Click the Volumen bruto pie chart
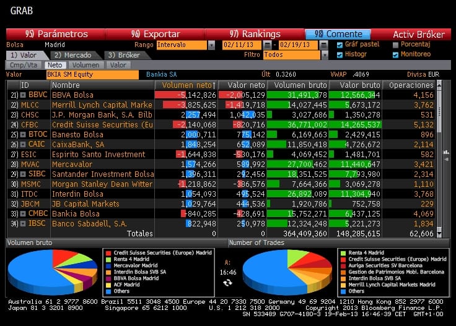Image resolution: width=456 pixels, height=326 pixels. 53,272
